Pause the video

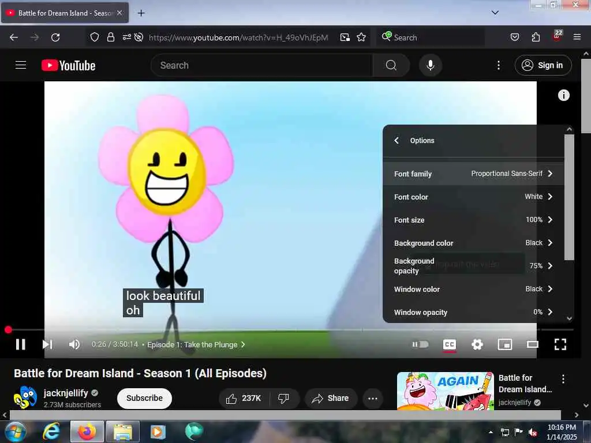point(21,344)
